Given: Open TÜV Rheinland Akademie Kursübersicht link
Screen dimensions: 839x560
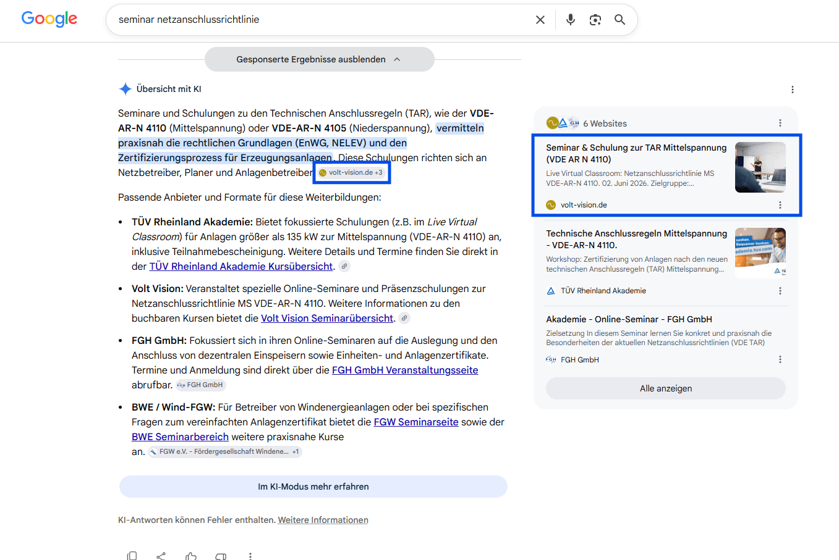Looking at the screenshot, I should pos(241,266).
